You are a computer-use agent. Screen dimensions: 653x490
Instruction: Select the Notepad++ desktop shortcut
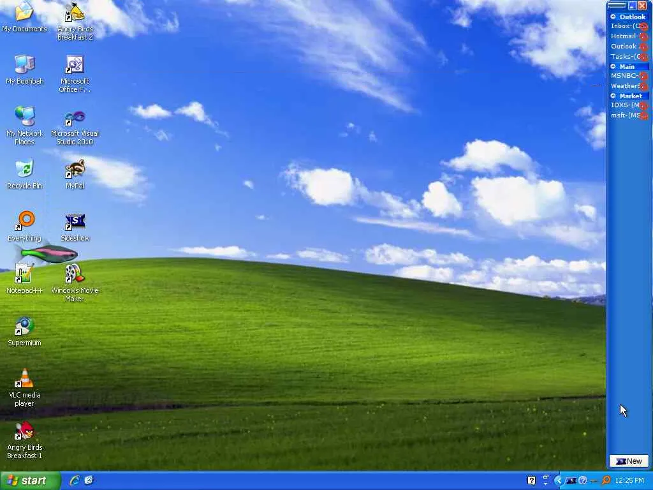[x=24, y=279]
